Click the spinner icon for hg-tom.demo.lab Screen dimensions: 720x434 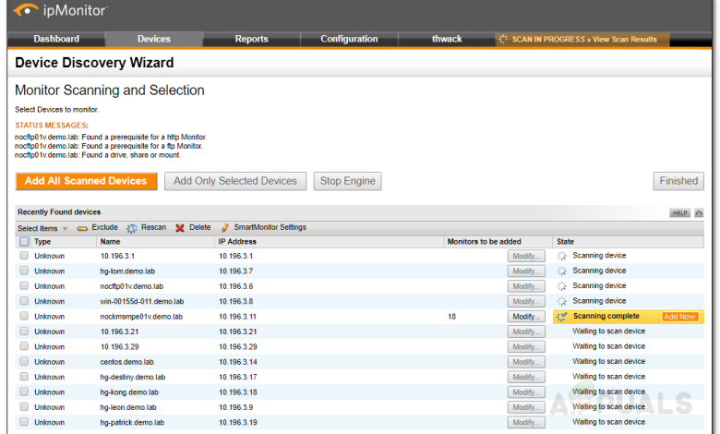tap(561, 271)
